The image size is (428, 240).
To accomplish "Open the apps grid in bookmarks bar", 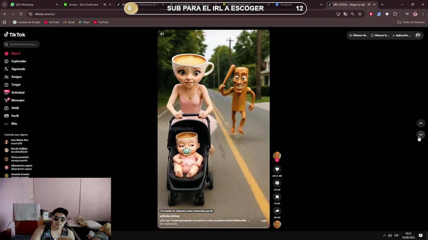I will coord(4,22).
